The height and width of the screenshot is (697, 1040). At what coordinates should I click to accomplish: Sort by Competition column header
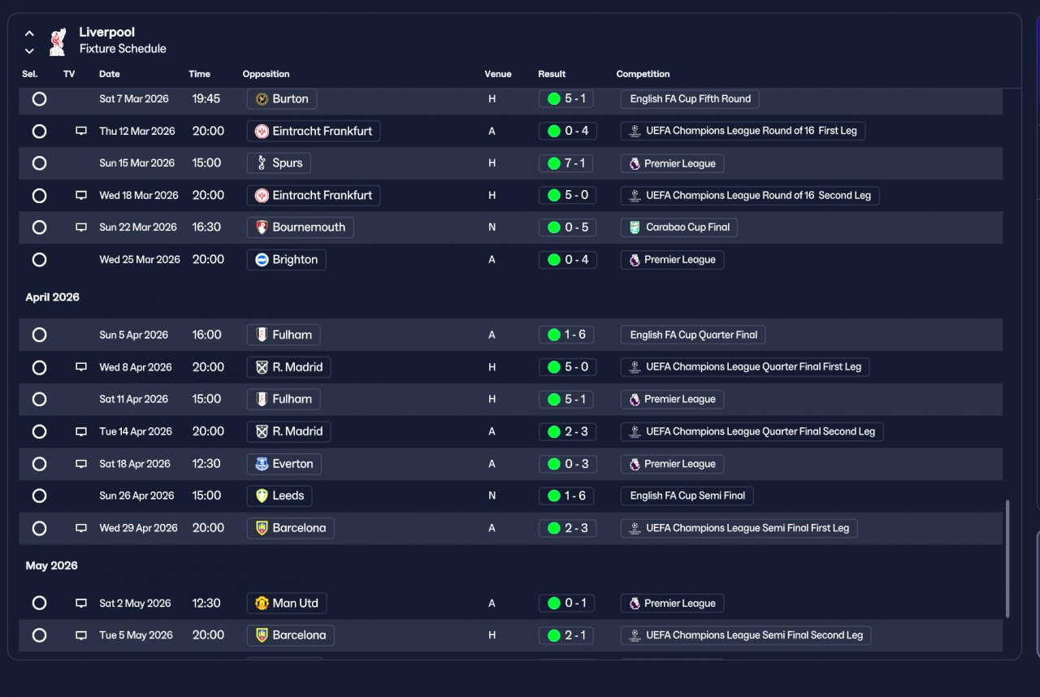click(x=643, y=74)
